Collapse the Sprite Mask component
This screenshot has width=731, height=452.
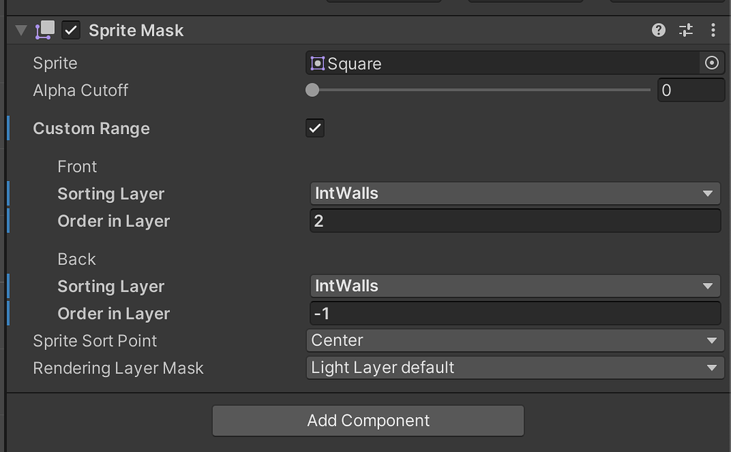click(x=21, y=30)
